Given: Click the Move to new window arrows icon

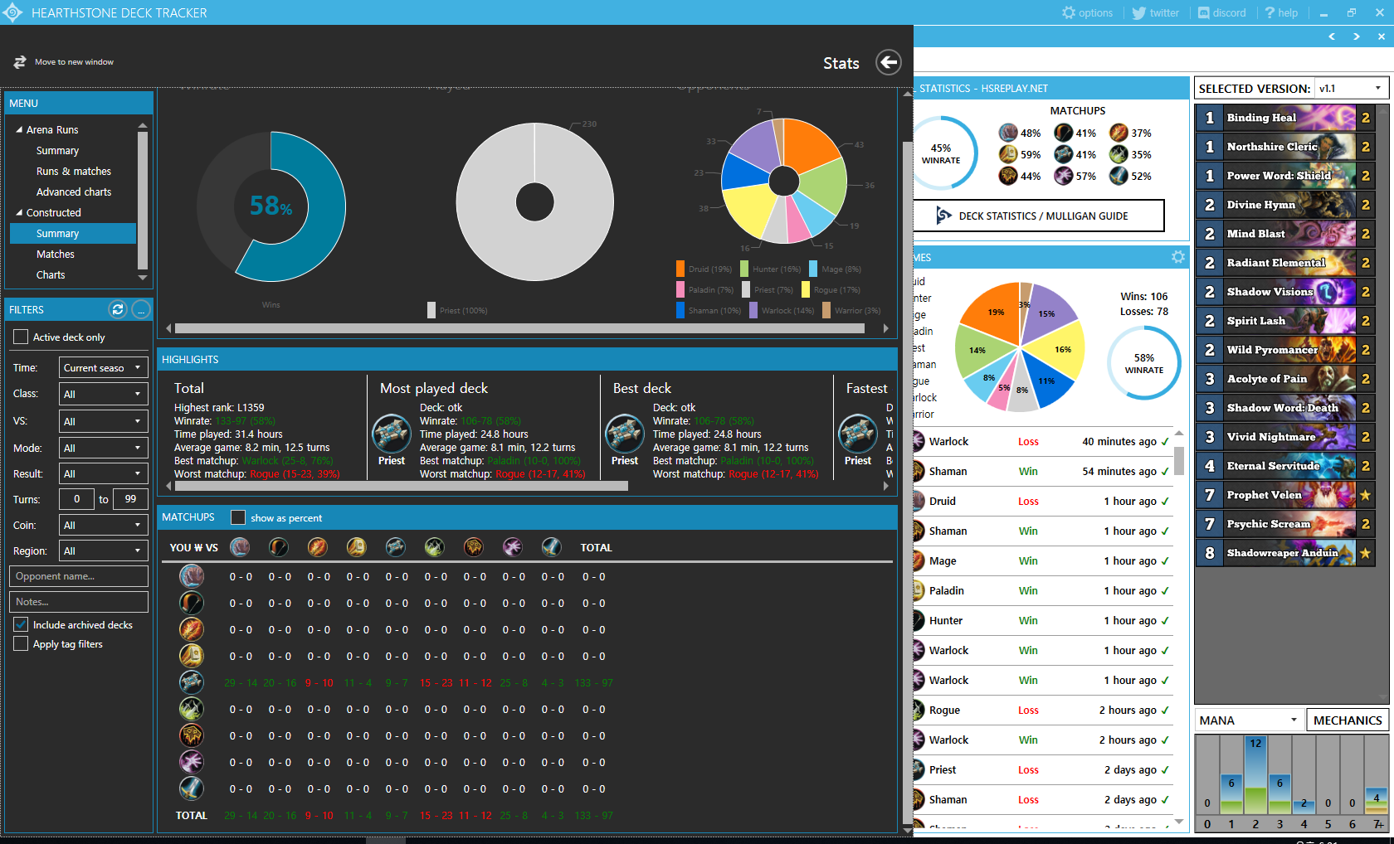Looking at the screenshot, I should coord(20,62).
